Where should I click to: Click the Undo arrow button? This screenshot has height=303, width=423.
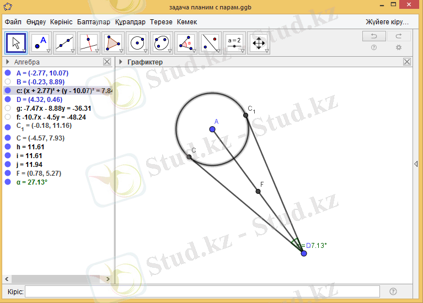(374, 36)
